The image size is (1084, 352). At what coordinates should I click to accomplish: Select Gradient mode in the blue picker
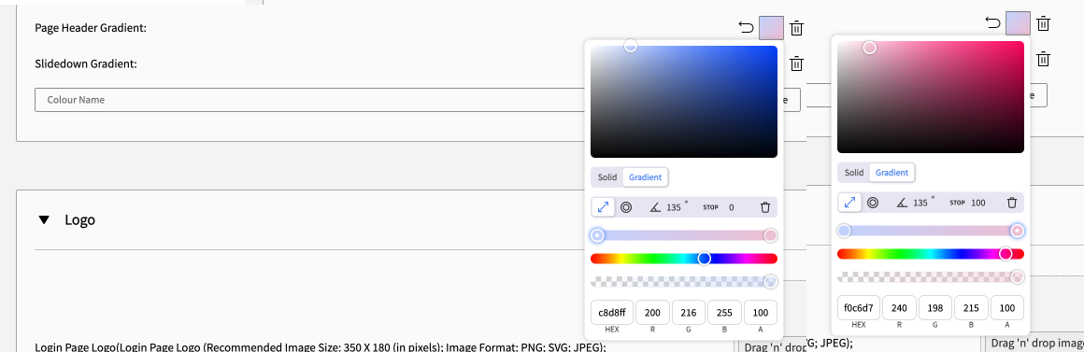[x=645, y=177]
